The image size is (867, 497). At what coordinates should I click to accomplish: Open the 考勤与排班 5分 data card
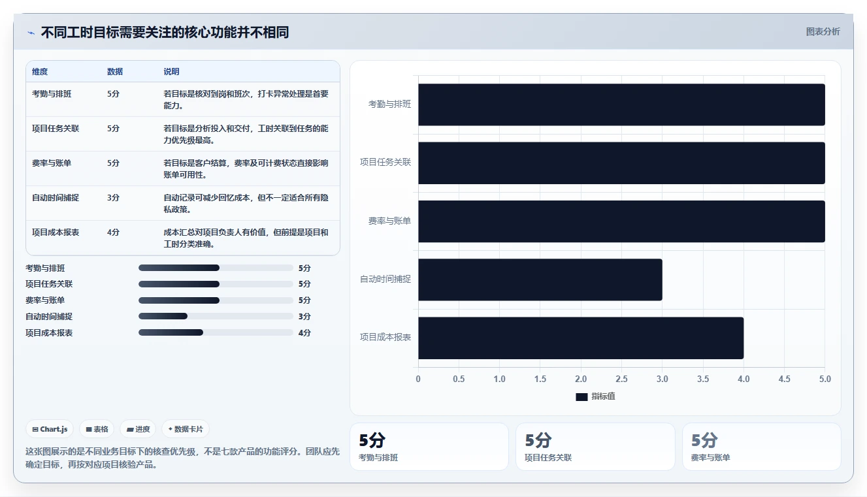point(429,447)
